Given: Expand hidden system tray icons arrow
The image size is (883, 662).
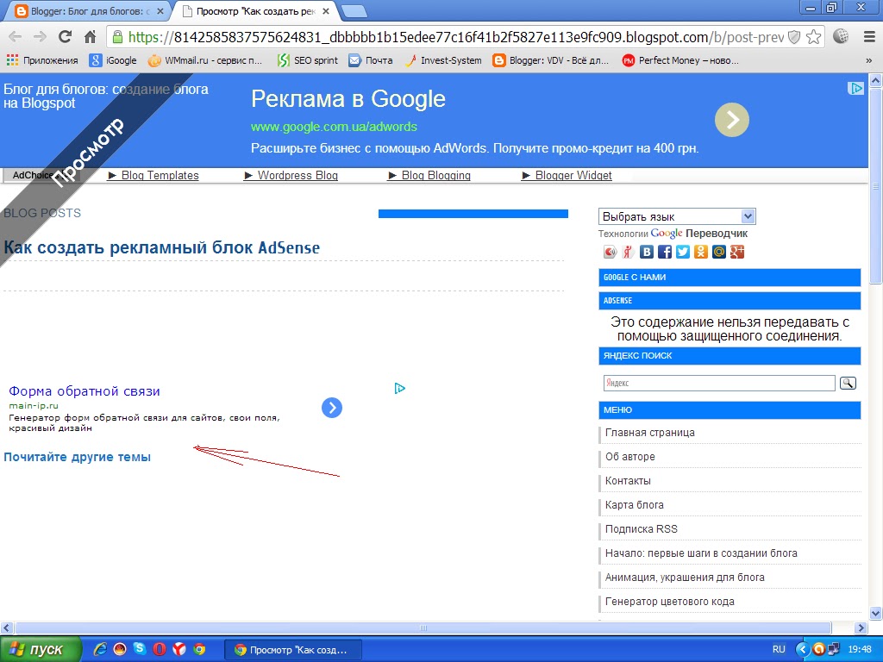Looking at the screenshot, I should coord(803,649).
